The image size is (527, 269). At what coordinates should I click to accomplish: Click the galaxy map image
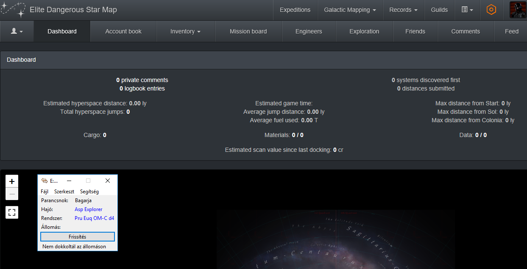tap(335, 239)
